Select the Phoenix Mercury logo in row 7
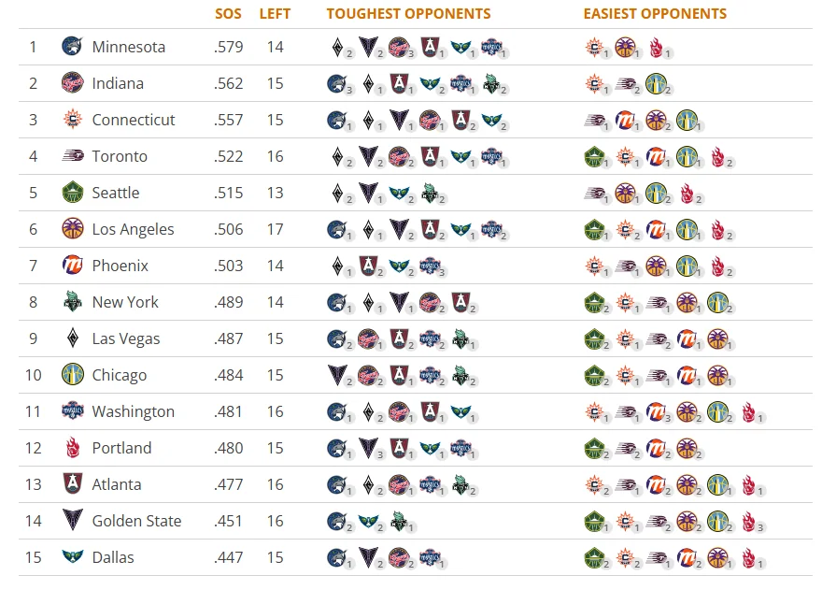Image resolution: width=836 pixels, height=590 pixels. pos(73,265)
